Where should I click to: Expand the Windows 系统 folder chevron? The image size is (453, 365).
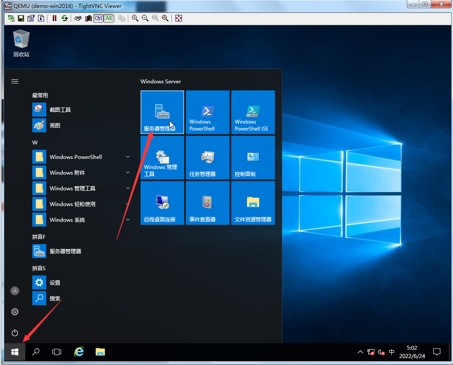128,220
